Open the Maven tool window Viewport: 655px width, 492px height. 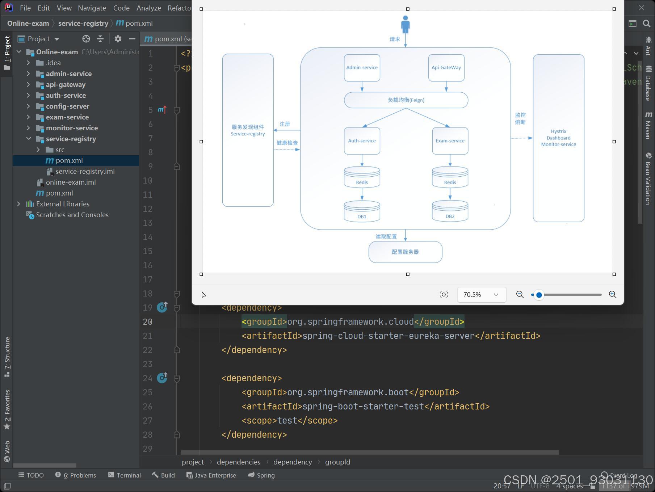pyautogui.click(x=648, y=125)
